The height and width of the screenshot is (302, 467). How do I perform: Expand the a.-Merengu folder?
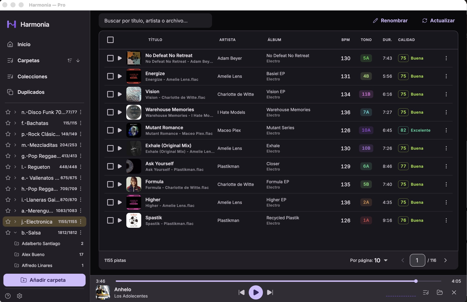15,211
